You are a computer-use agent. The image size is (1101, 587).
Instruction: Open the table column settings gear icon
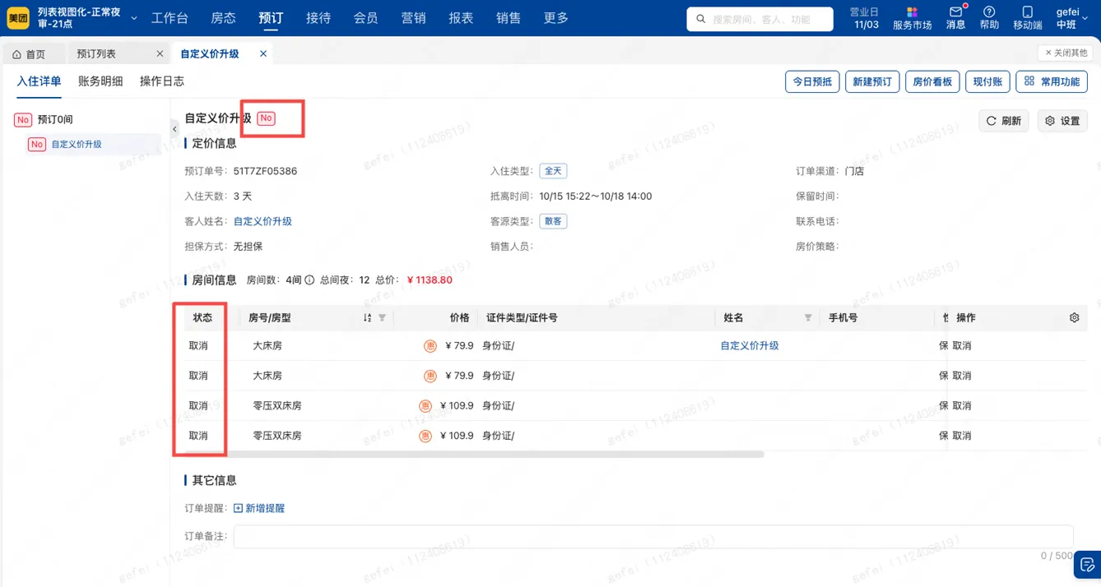[1073, 317]
